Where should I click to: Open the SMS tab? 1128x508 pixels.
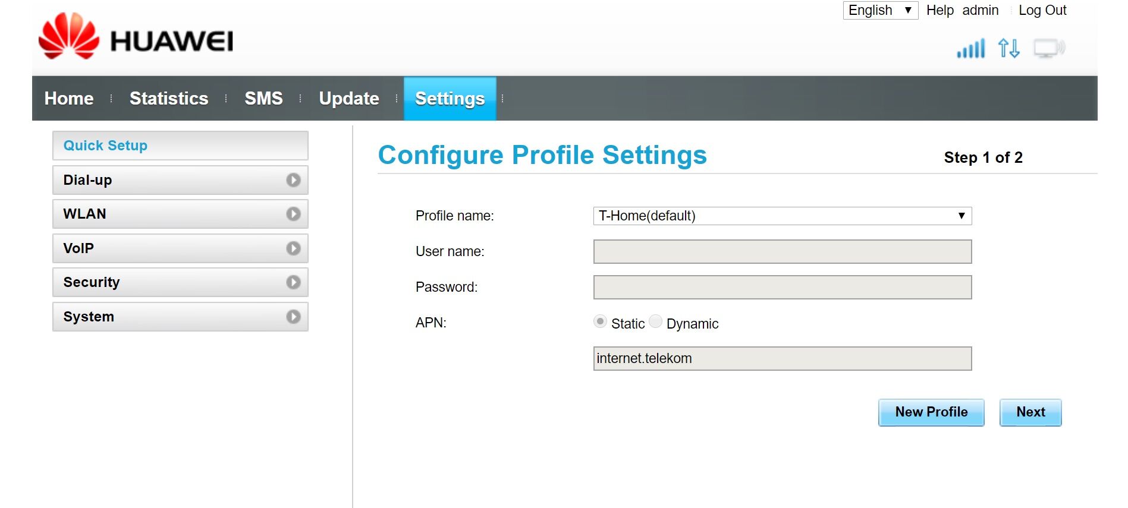pos(263,99)
